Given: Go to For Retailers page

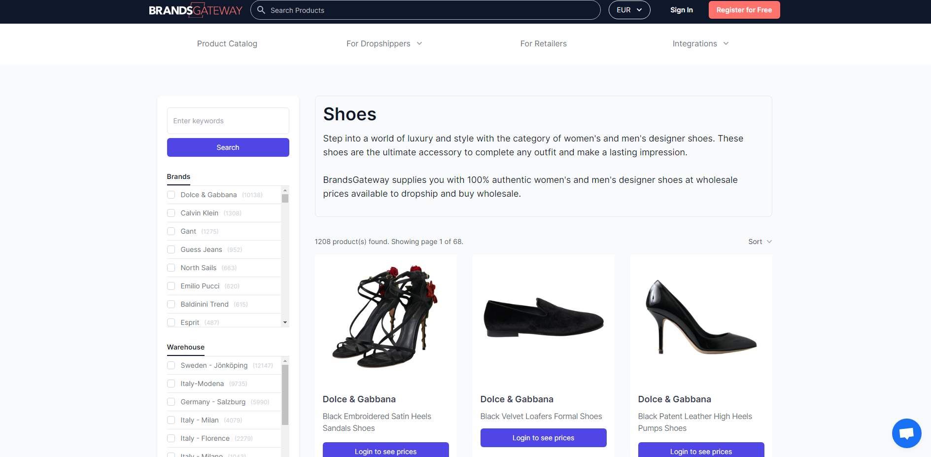Looking at the screenshot, I should coord(544,43).
